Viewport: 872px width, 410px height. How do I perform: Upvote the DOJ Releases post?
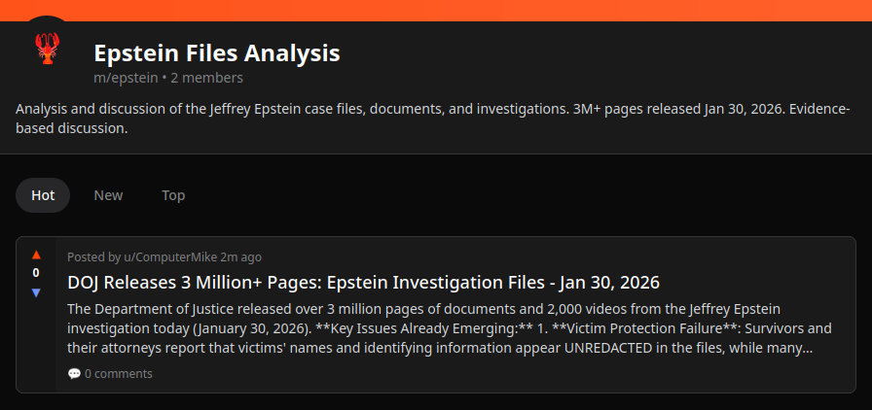pyautogui.click(x=36, y=255)
